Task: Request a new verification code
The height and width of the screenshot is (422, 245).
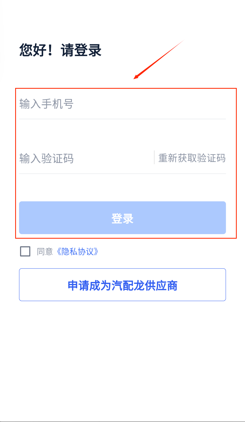Action: 192,158
